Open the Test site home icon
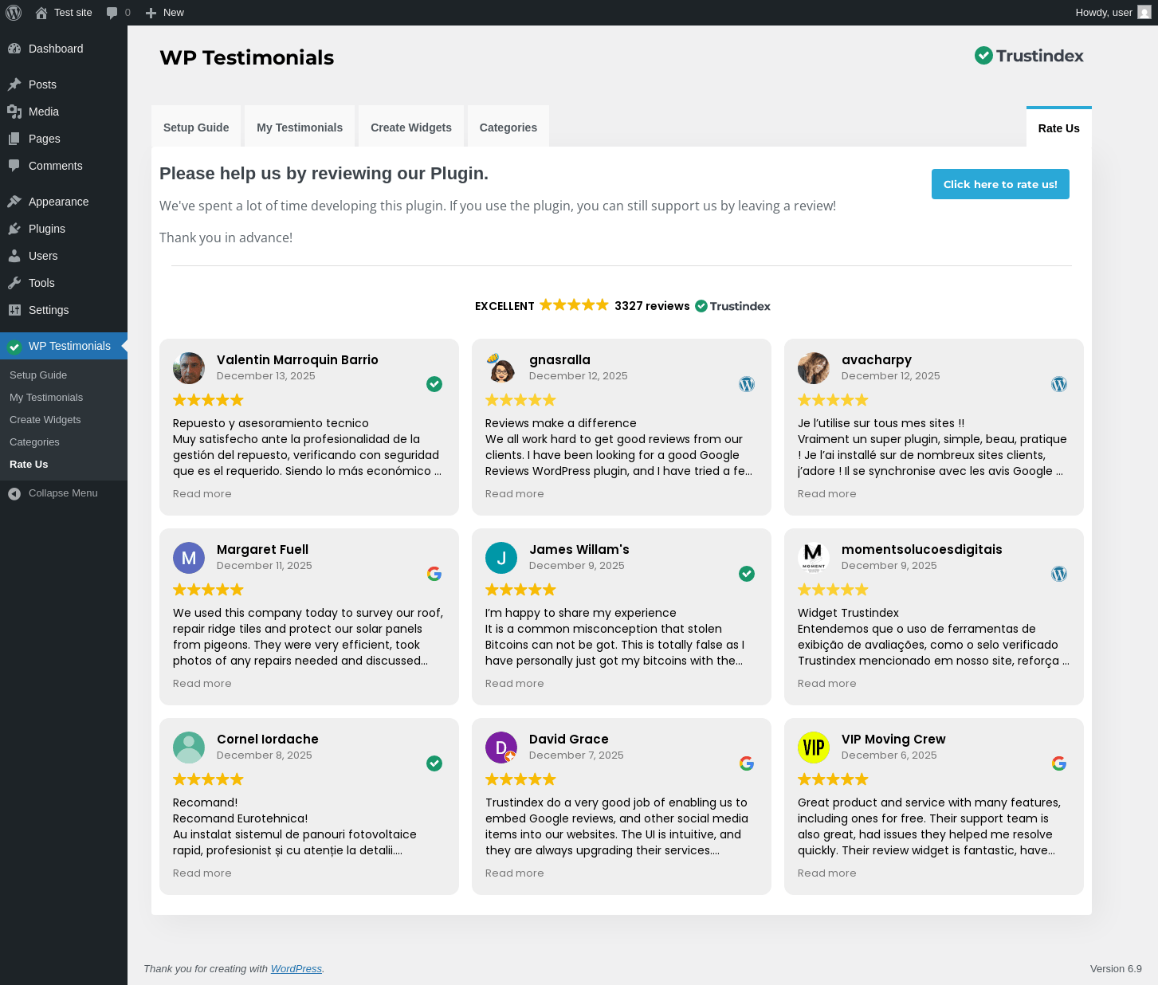This screenshot has width=1158, height=985. click(x=41, y=13)
